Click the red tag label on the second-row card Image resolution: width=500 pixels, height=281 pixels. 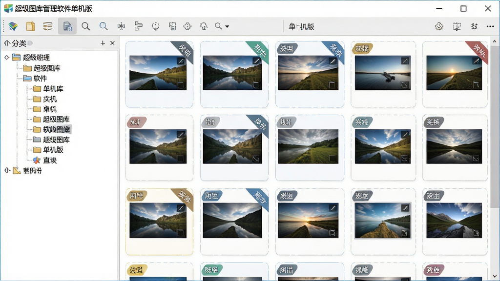pos(136,122)
